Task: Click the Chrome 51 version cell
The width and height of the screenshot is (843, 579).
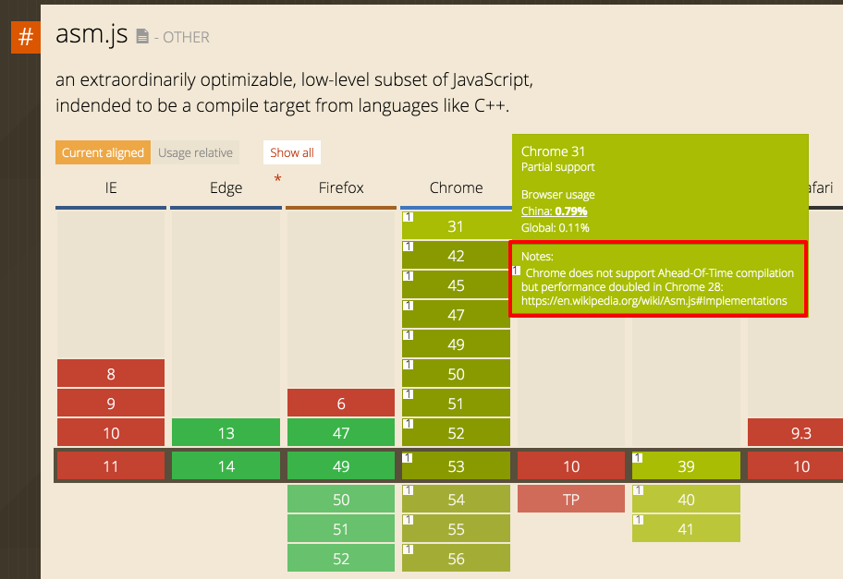Action: pyautogui.click(x=456, y=403)
